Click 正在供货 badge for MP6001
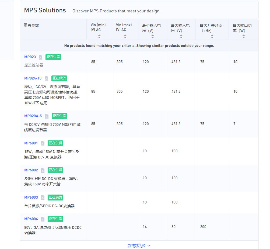This screenshot has width=270, height=249. click(x=55, y=143)
